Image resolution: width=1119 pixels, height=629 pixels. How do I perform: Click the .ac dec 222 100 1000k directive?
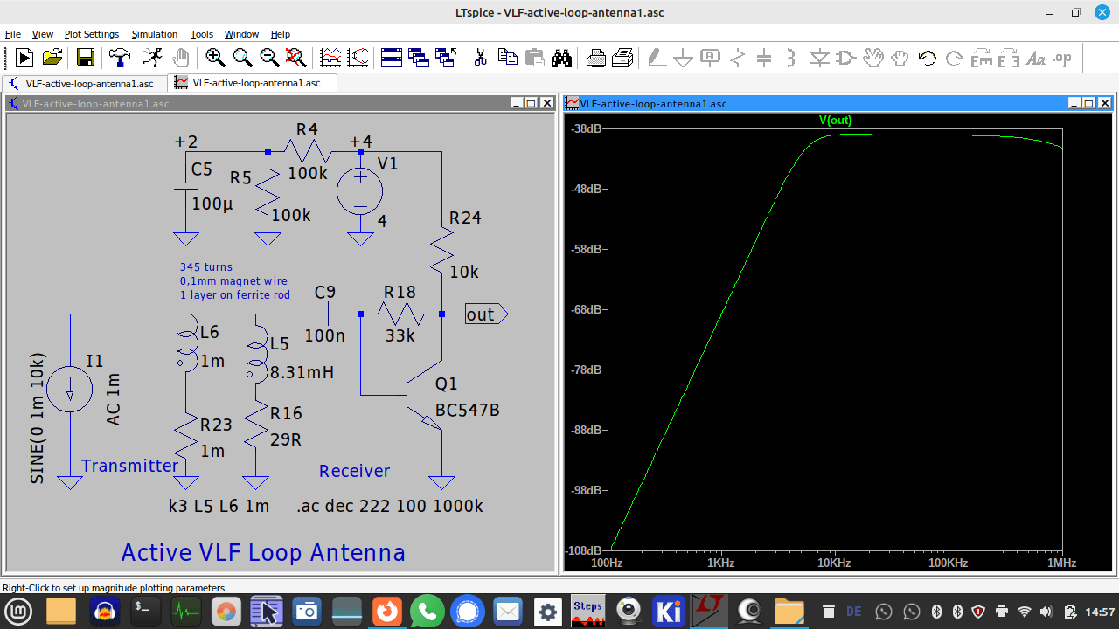pos(390,507)
